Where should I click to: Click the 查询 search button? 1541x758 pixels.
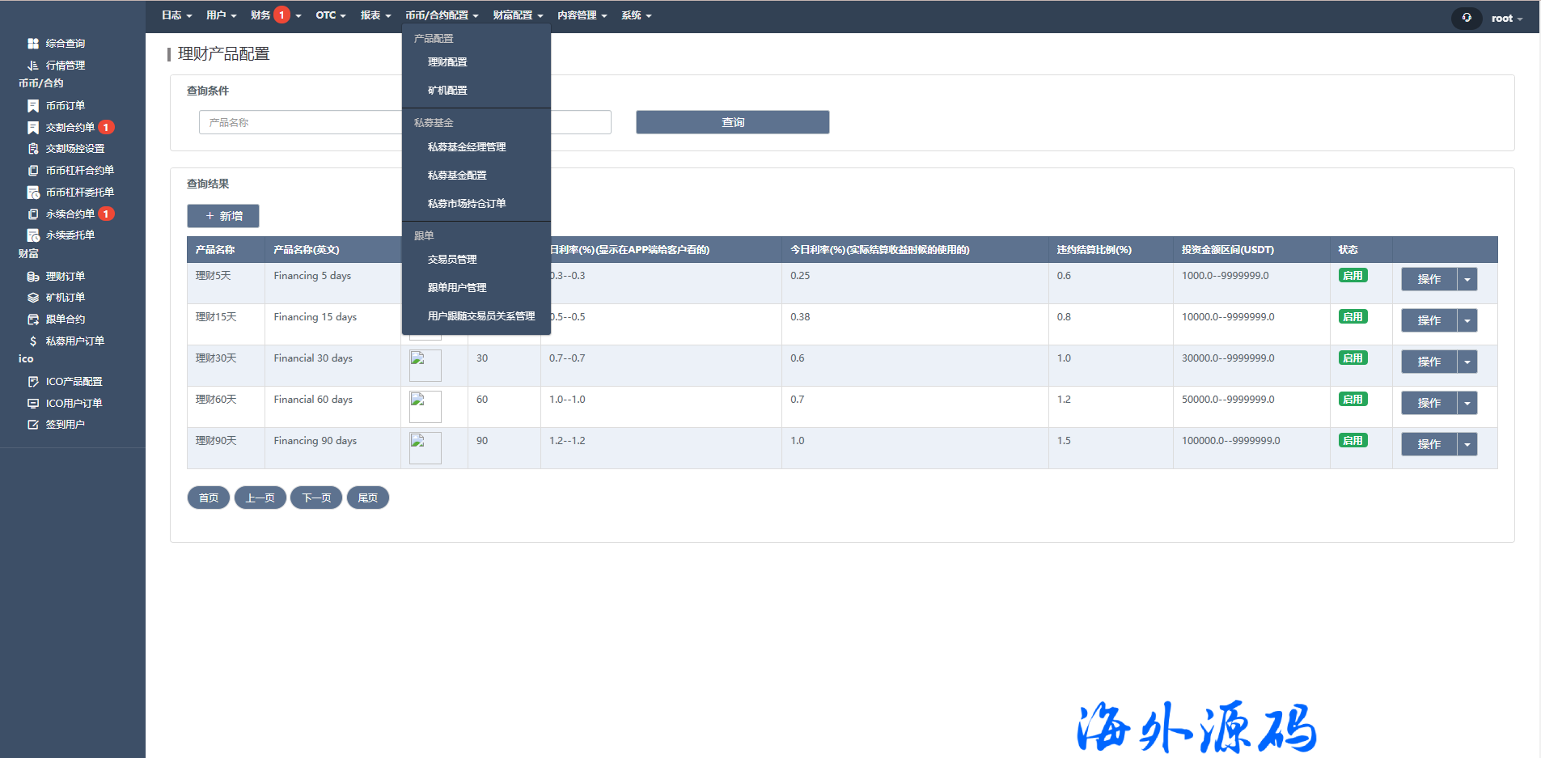[x=732, y=122]
